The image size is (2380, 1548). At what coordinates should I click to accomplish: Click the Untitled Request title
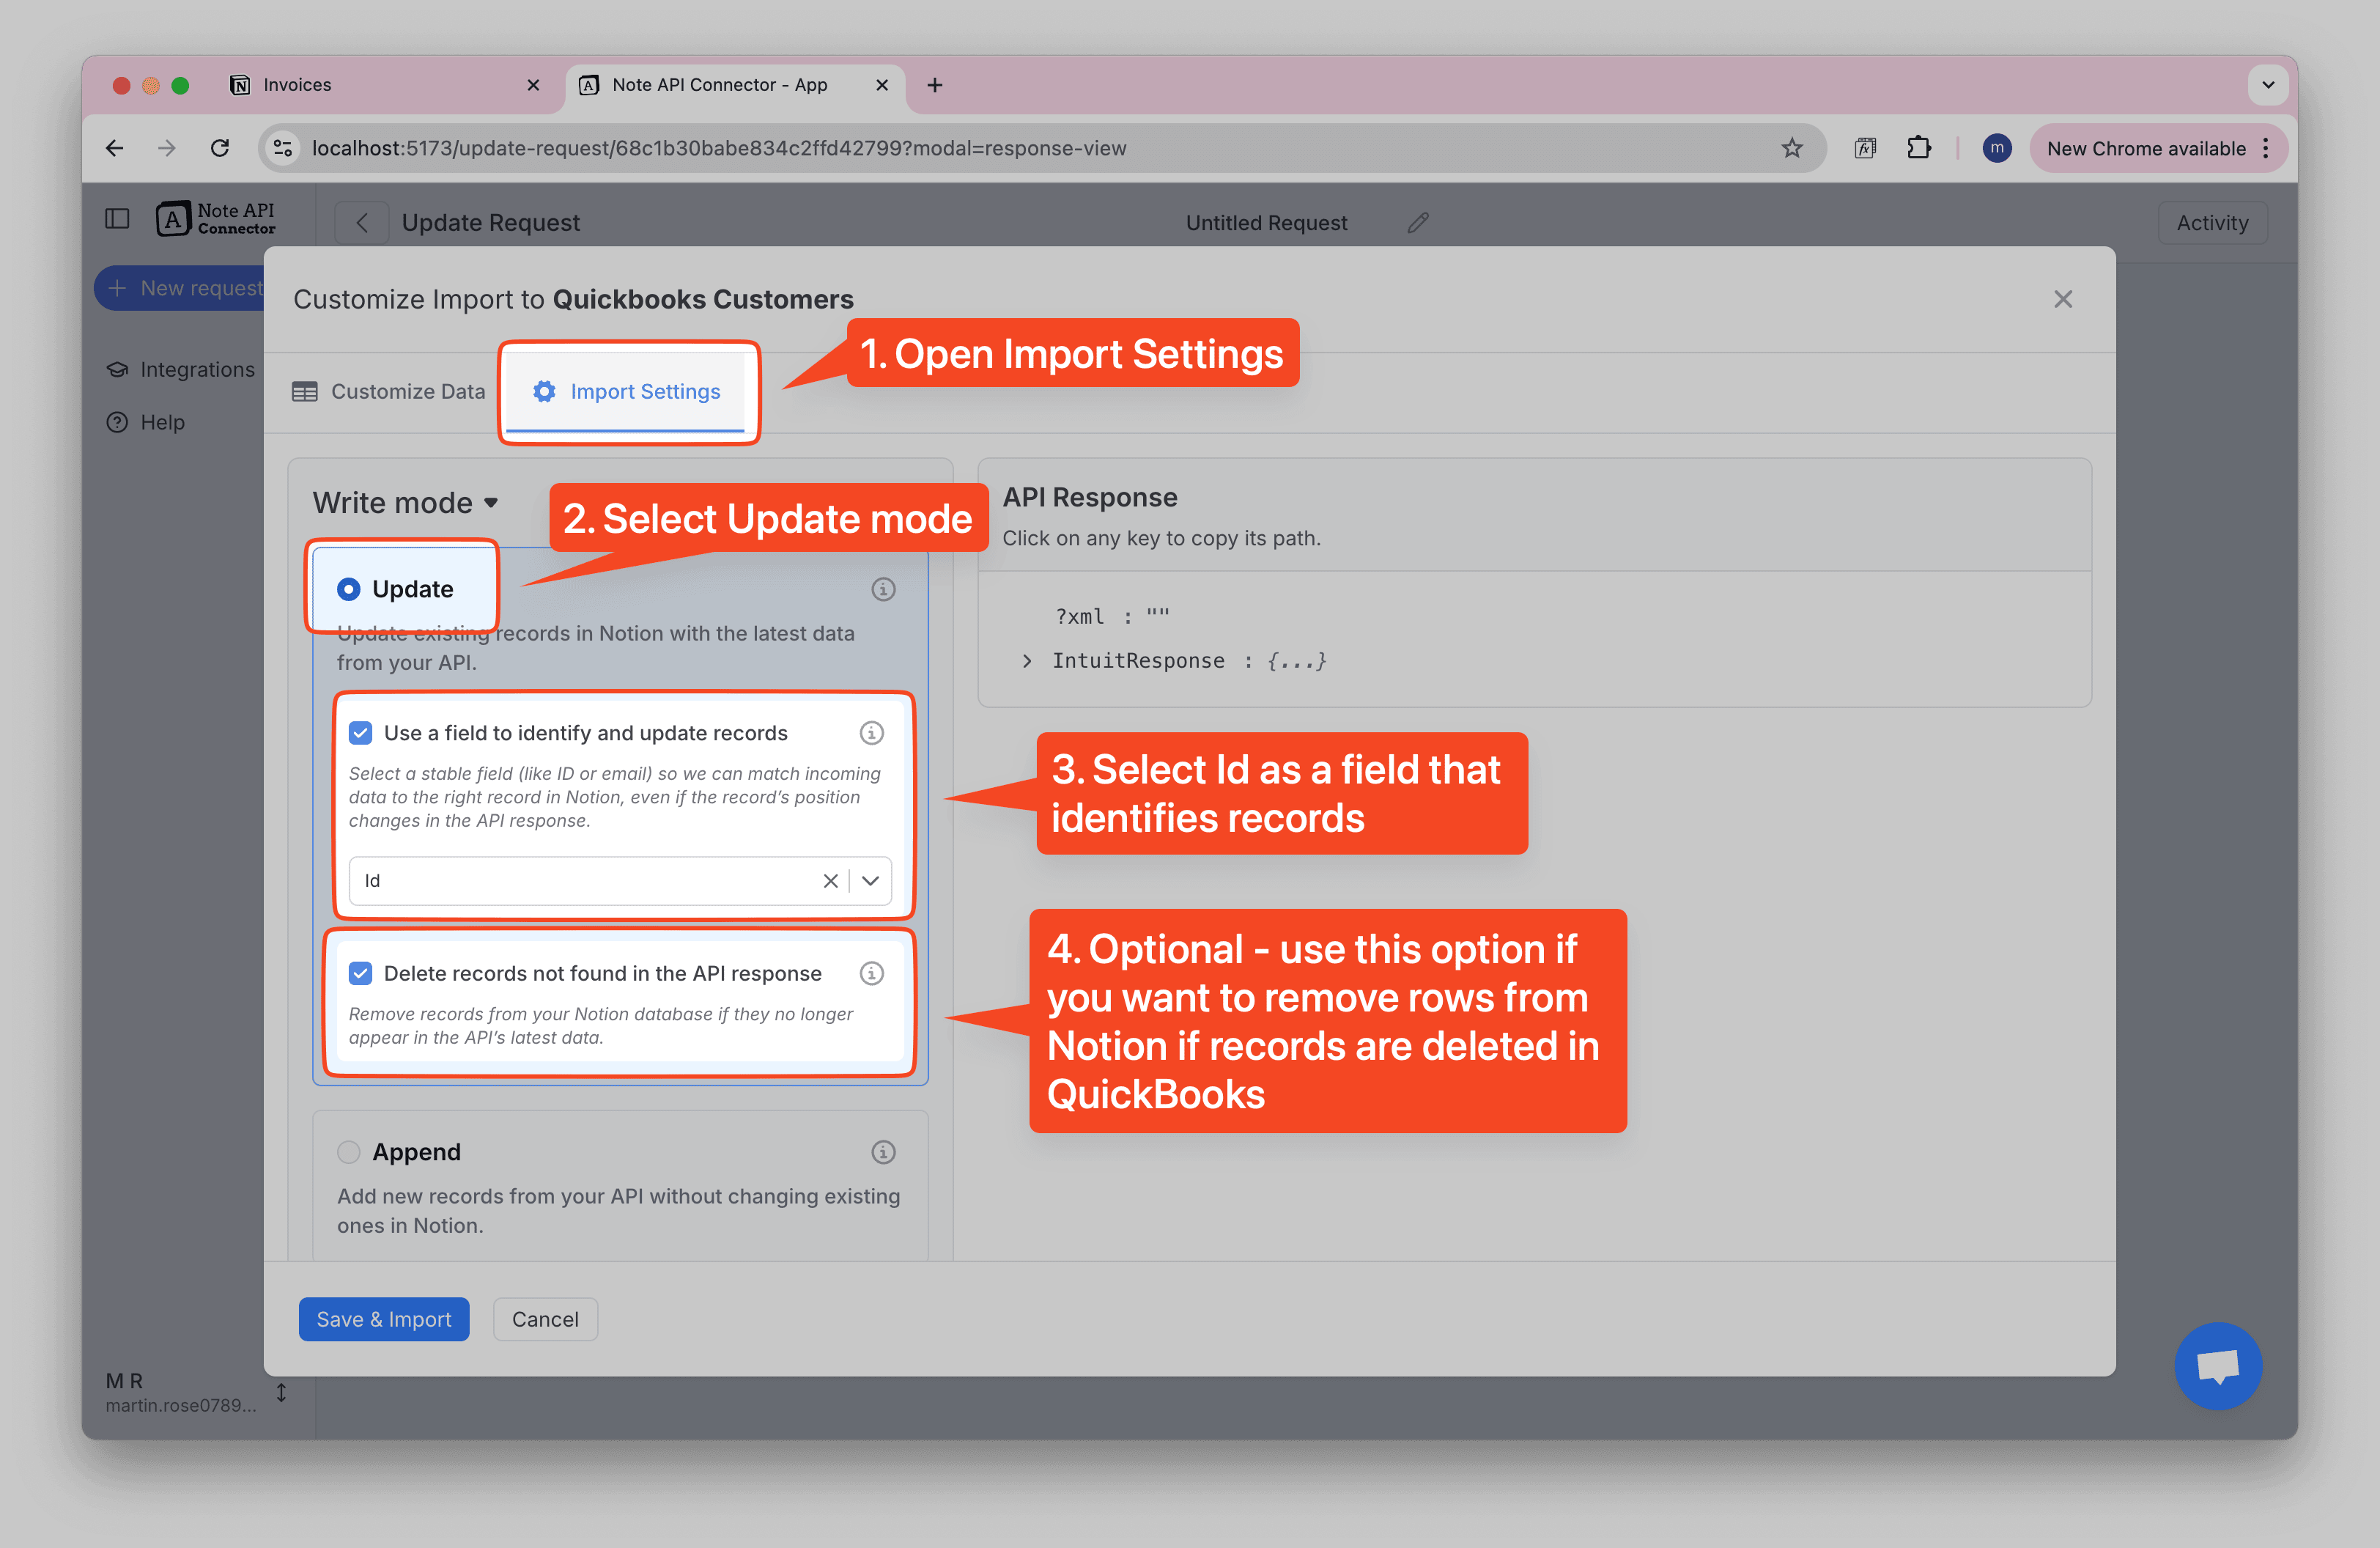1266,223
